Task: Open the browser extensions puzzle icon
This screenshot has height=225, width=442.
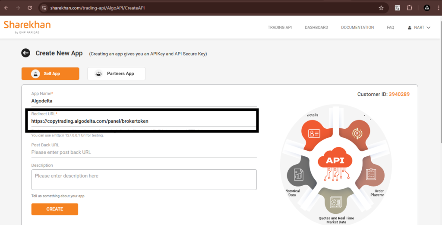Action: tap(409, 8)
